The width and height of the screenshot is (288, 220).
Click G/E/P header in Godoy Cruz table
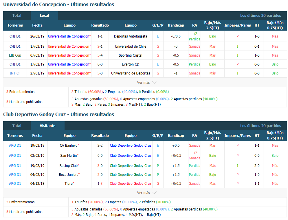pos(158,136)
